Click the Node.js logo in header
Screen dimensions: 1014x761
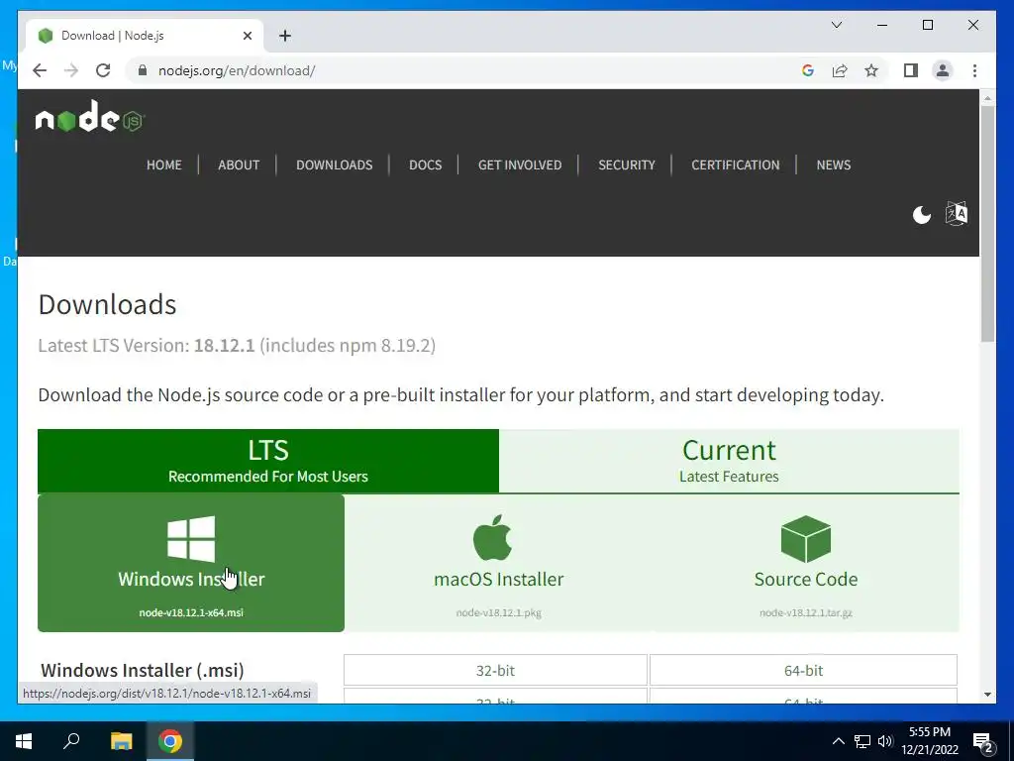(90, 117)
